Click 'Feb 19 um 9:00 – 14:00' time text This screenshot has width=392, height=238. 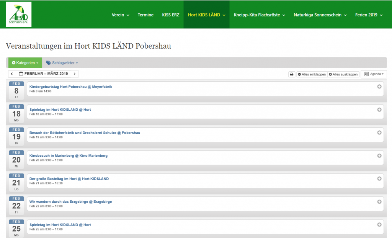coord(46,137)
